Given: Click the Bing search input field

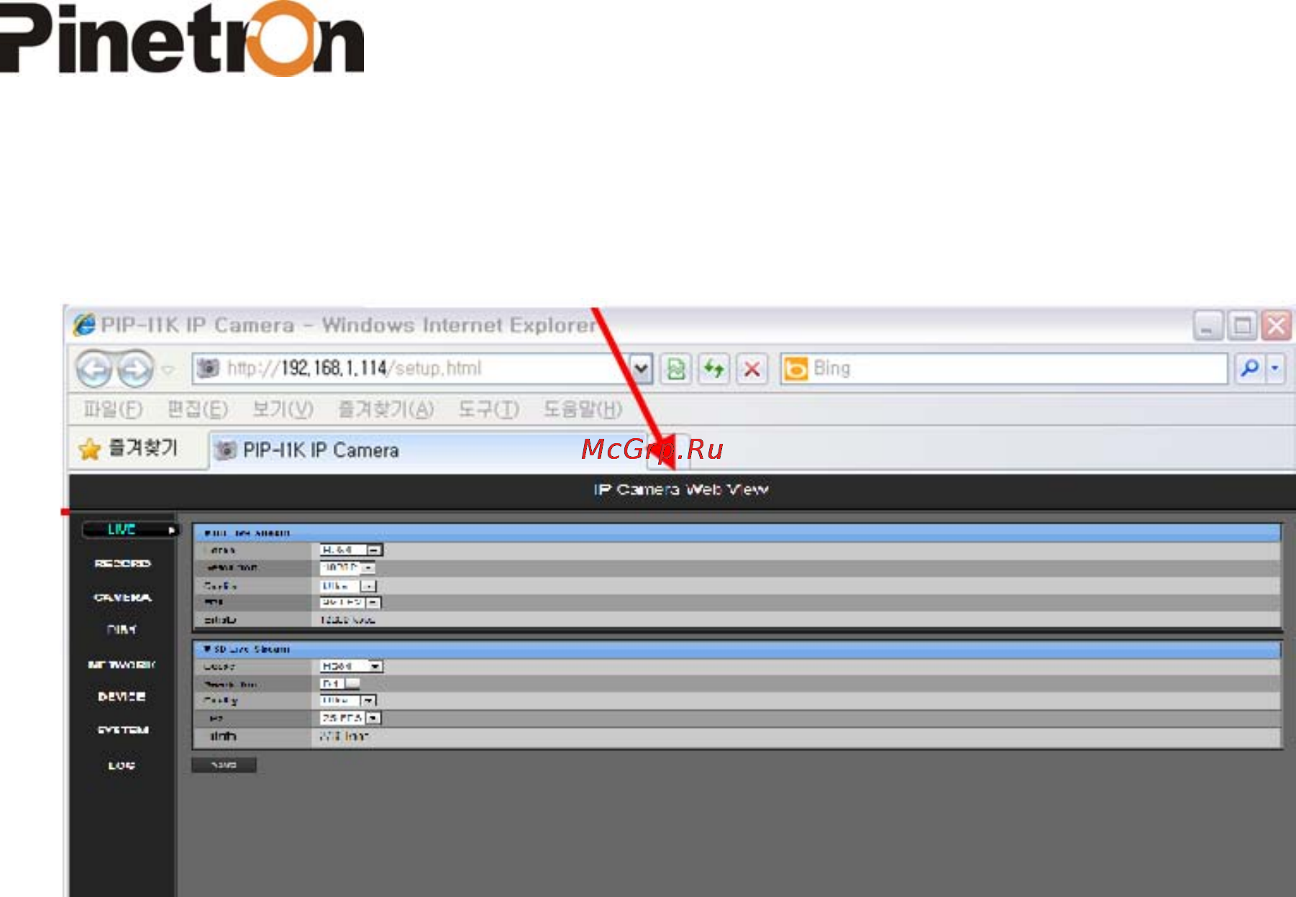Looking at the screenshot, I should pos(1004,368).
